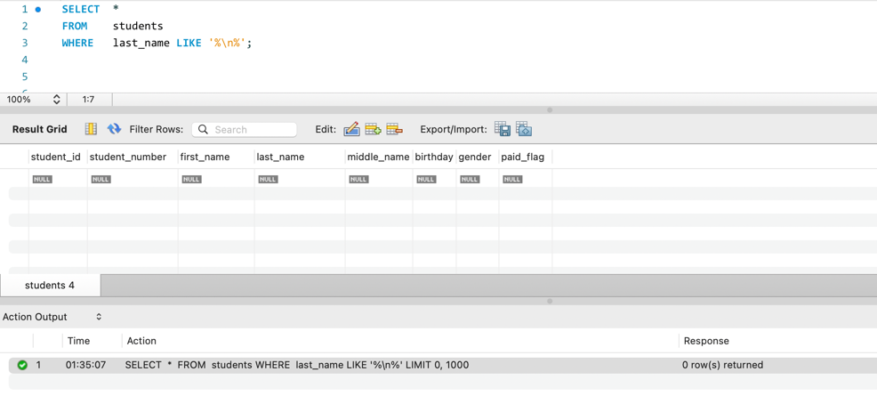This screenshot has height=396, width=877.
Task: Export recordset to external file
Action: tap(503, 129)
